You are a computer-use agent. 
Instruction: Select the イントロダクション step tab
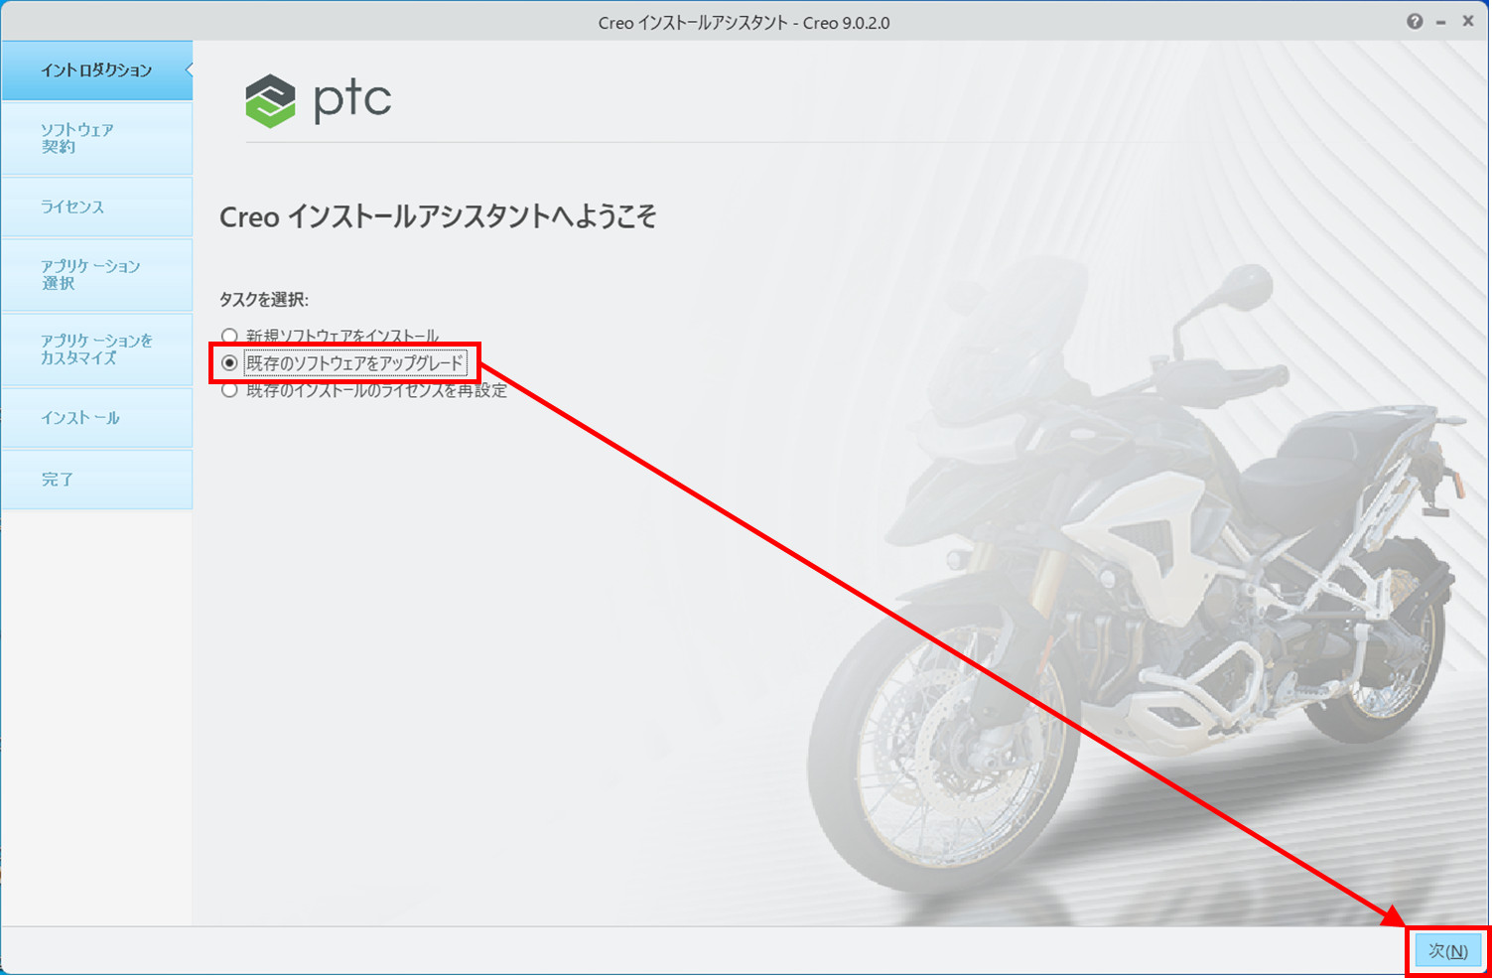point(96,70)
